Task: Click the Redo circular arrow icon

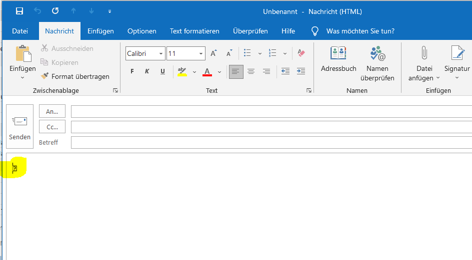Action: 55,11
